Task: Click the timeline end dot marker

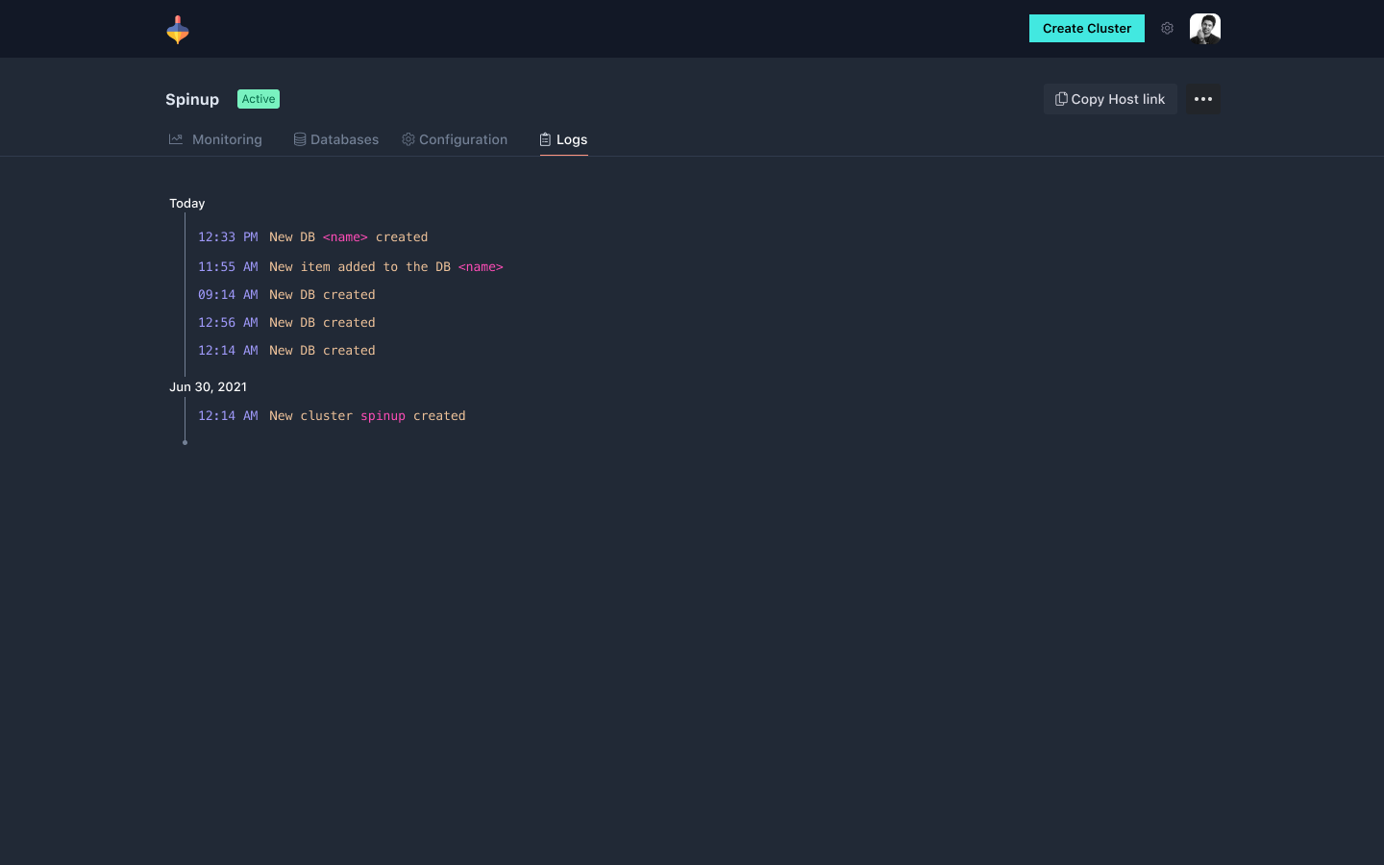Action: tap(185, 442)
